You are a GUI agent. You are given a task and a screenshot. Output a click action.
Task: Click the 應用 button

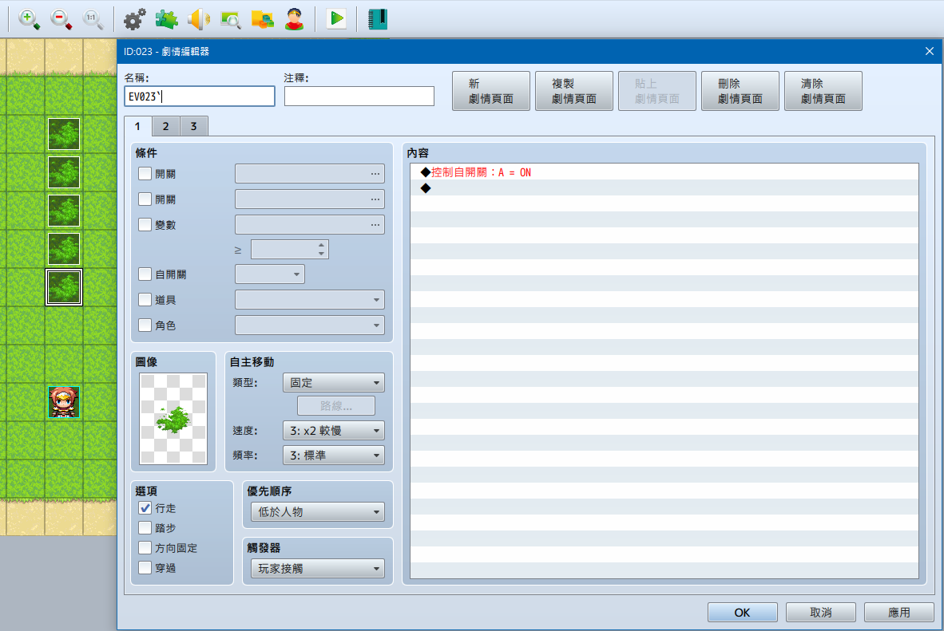[898, 613]
